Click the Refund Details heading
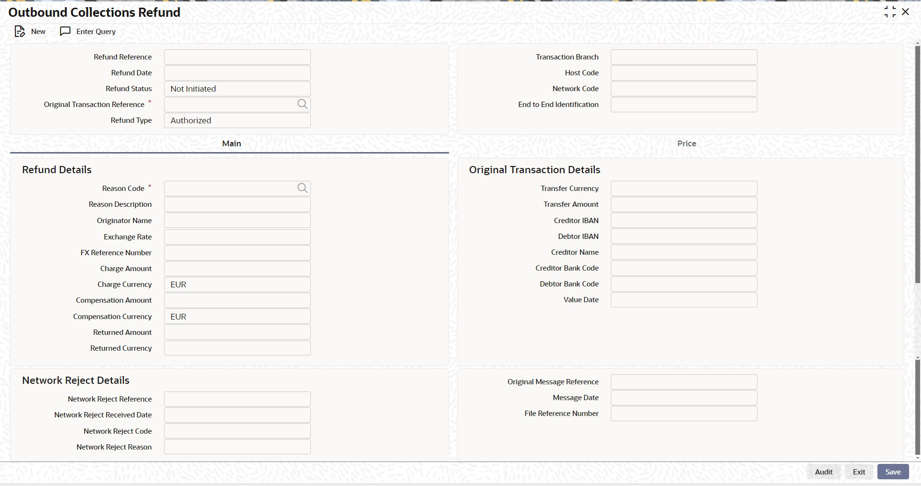921x486 pixels. 57,170
